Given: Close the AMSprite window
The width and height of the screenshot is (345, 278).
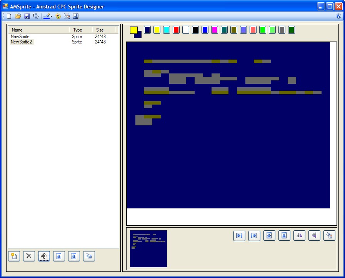Looking at the screenshot, I should (x=338, y=7).
